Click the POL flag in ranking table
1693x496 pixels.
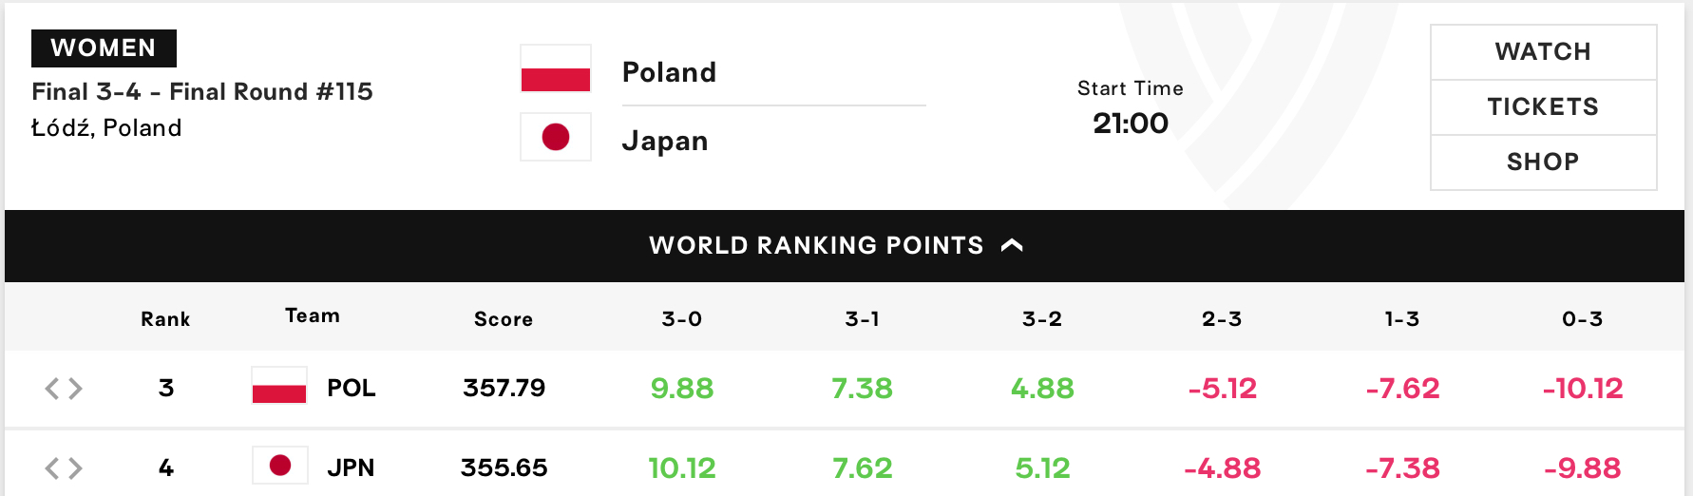pyautogui.click(x=279, y=386)
